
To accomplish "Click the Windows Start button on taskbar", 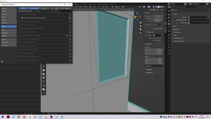I will pyautogui.click(x=2, y=117).
